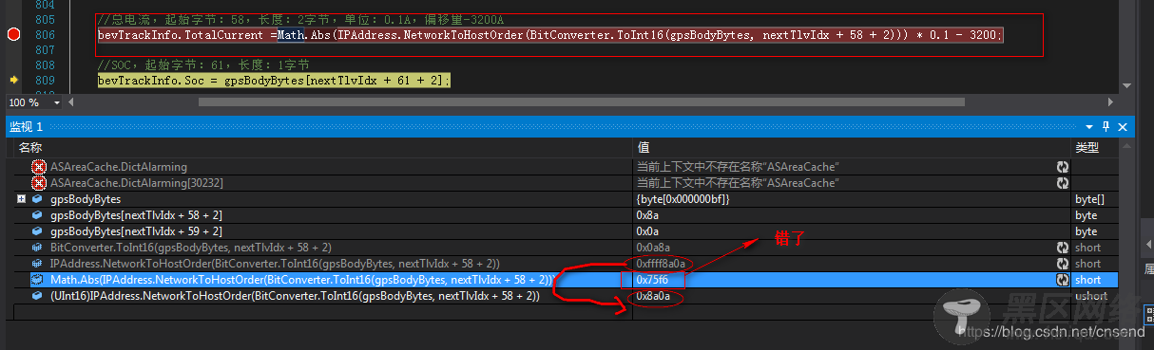Click the gpsBodyBytes variable cube icon
The image size is (1154, 350).
tap(37, 199)
